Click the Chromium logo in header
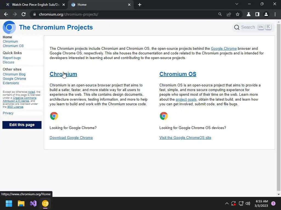The width and height of the screenshot is (281, 210). [9, 27]
